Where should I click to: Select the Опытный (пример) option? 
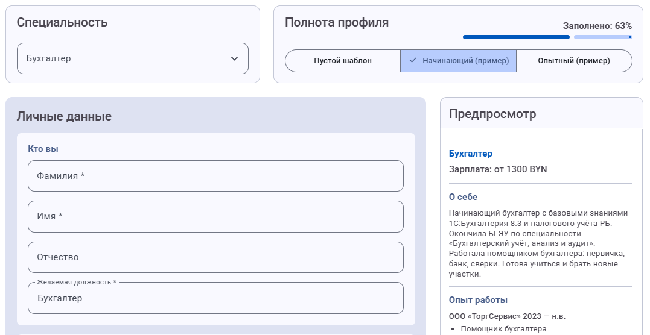click(x=574, y=61)
